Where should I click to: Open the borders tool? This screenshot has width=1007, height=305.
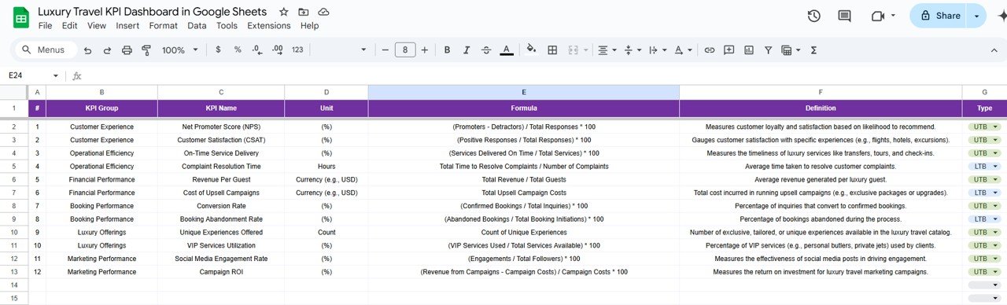coord(552,50)
